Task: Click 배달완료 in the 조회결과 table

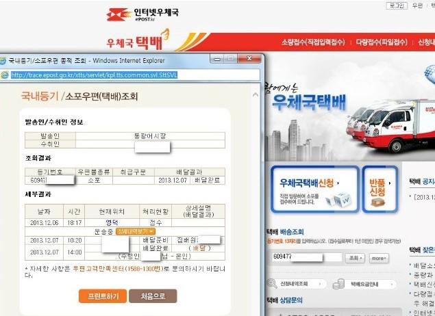Action: (208, 181)
